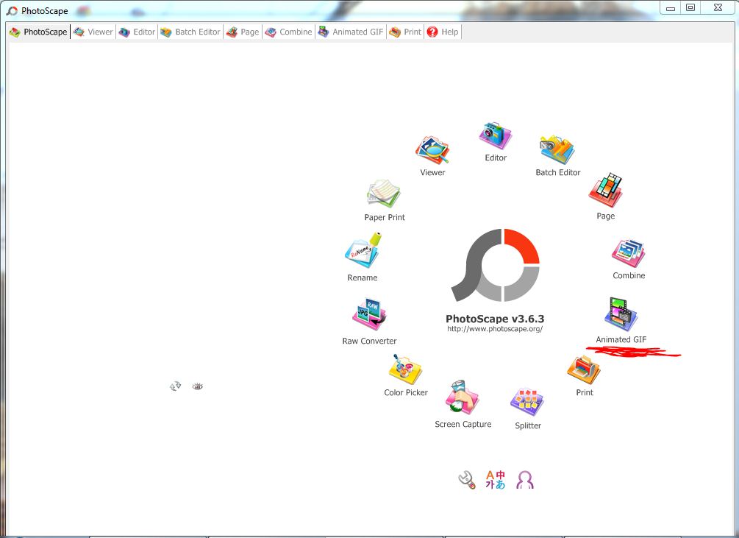Switch to the PhotoScape home tab
Viewport: 739px width, 538px height.
tap(39, 32)
